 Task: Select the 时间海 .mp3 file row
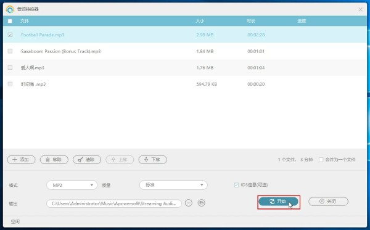click(185, 84)
